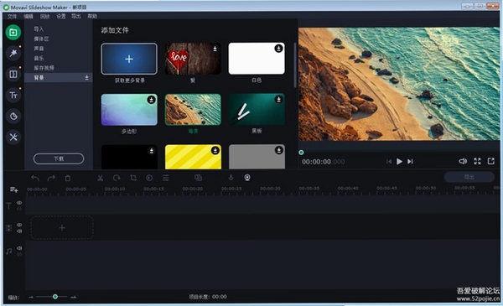
Task: Mute the audio track speaker
Action: click(19, 248)
